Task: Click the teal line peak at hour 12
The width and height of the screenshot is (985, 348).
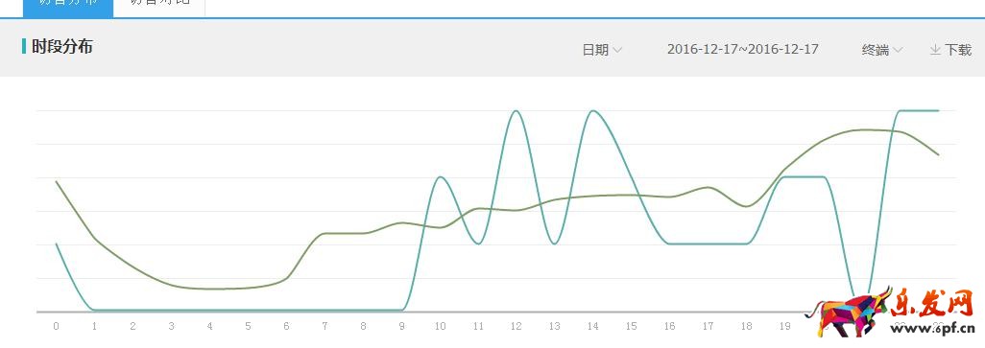Action: tap(517, 111)
